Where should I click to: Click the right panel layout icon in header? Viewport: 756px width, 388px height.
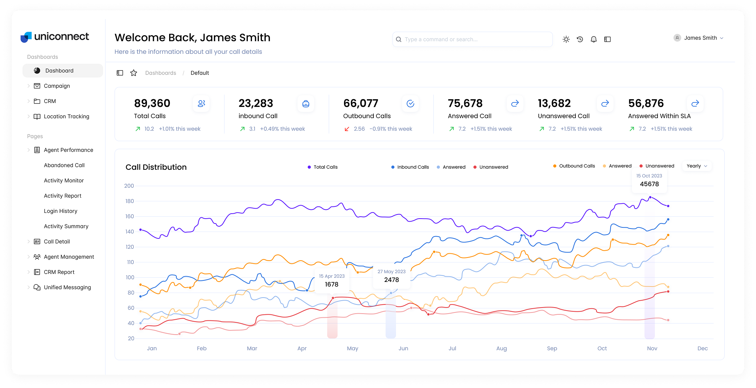click(607, 39)
